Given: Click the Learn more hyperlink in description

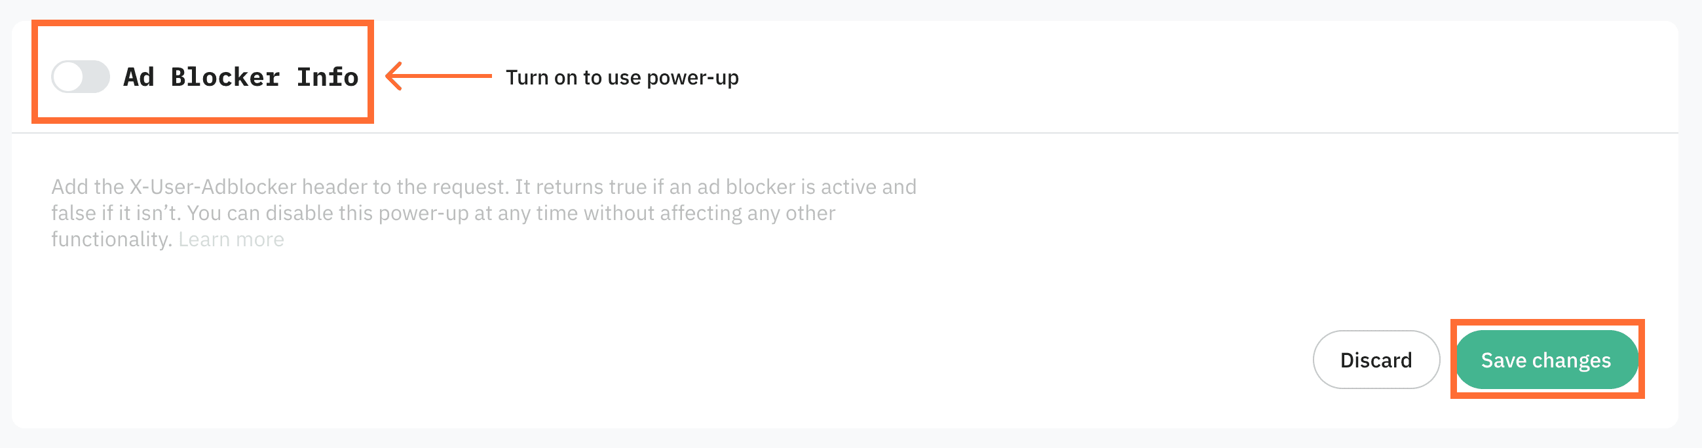Looking at the screenshot, I should [231, 238].
